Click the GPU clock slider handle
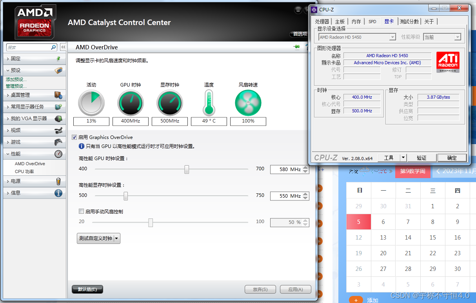This screenshot has height=303, width=476. (187, 169)
